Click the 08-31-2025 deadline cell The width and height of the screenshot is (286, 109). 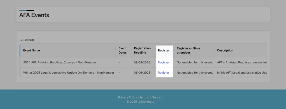pyautogui.click(x=142, y=62)
